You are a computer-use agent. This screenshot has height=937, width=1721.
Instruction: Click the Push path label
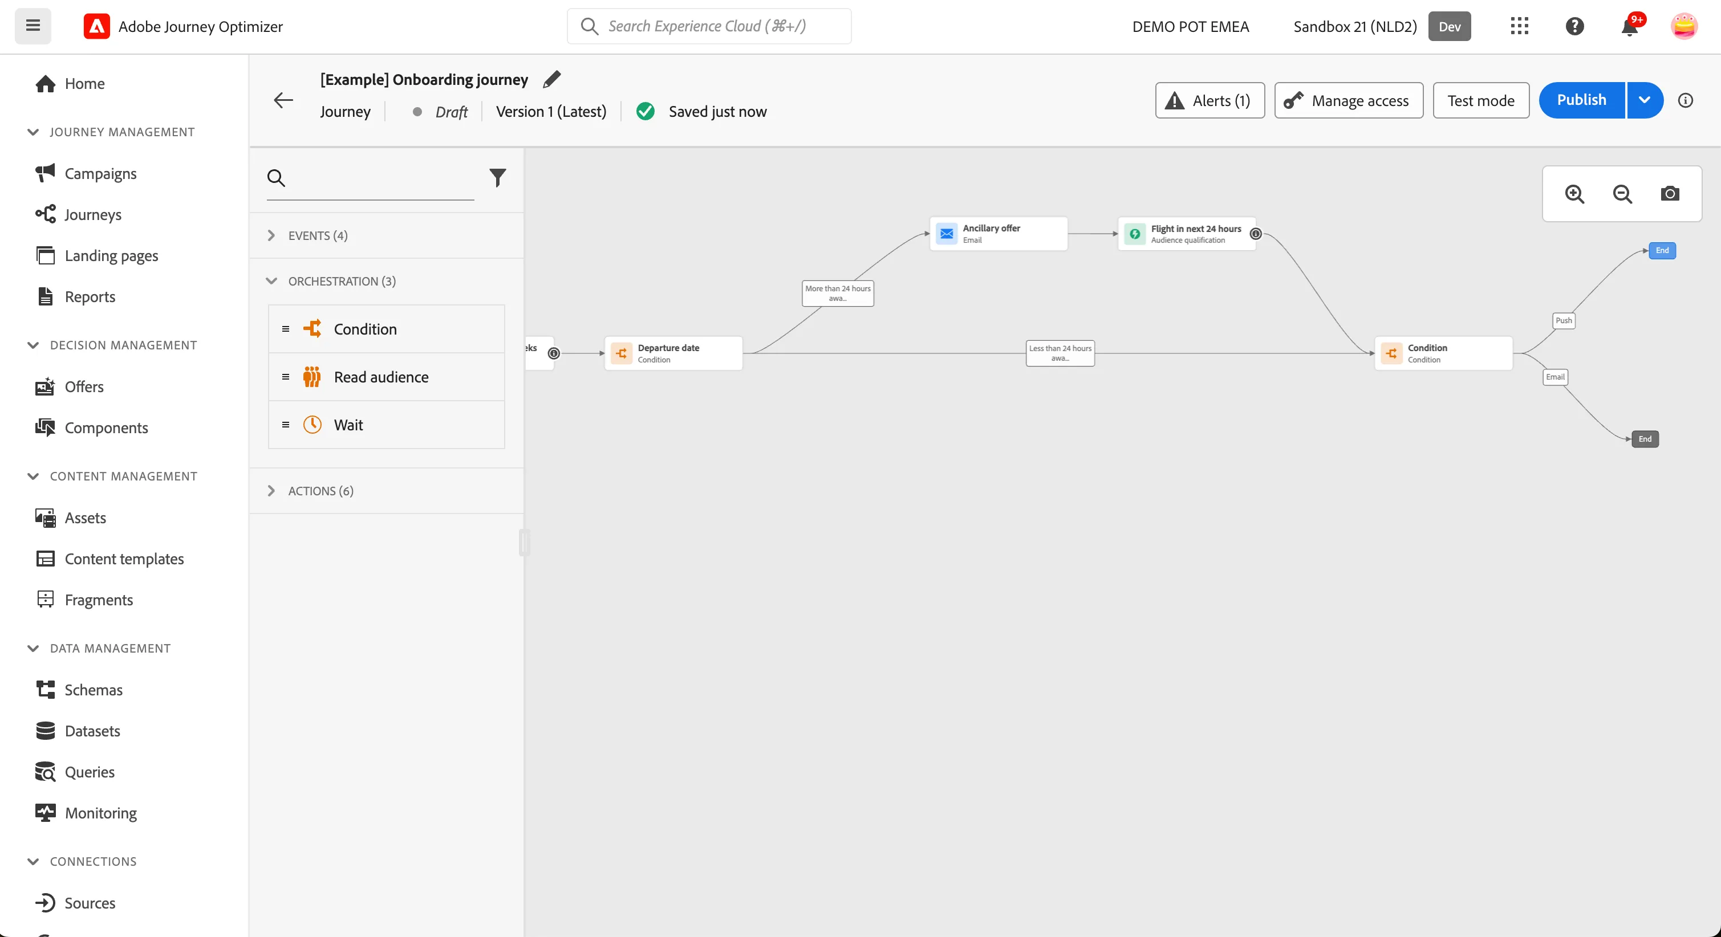point(1564,320)
